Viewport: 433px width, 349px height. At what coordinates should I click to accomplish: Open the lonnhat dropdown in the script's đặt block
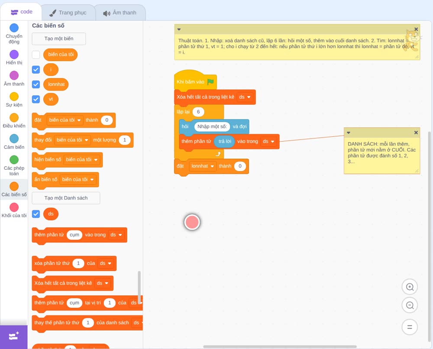click(202, 166)
